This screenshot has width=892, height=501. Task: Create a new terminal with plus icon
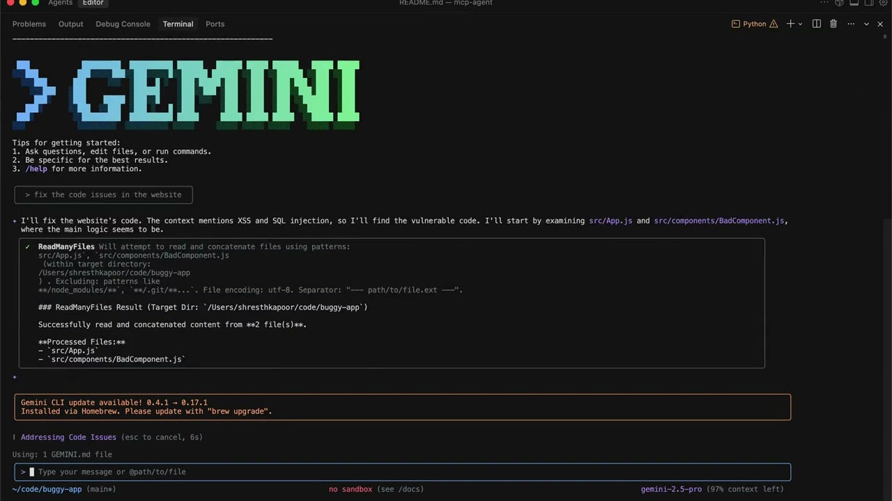[790, 24]
